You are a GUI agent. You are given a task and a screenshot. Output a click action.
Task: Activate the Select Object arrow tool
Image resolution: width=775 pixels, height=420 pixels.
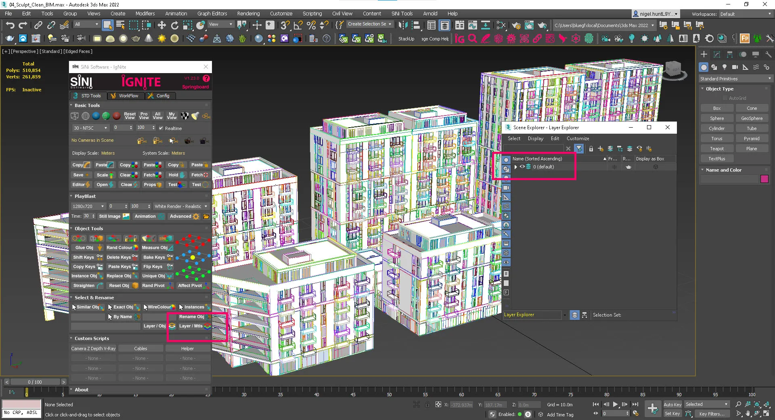pos(107,25)
